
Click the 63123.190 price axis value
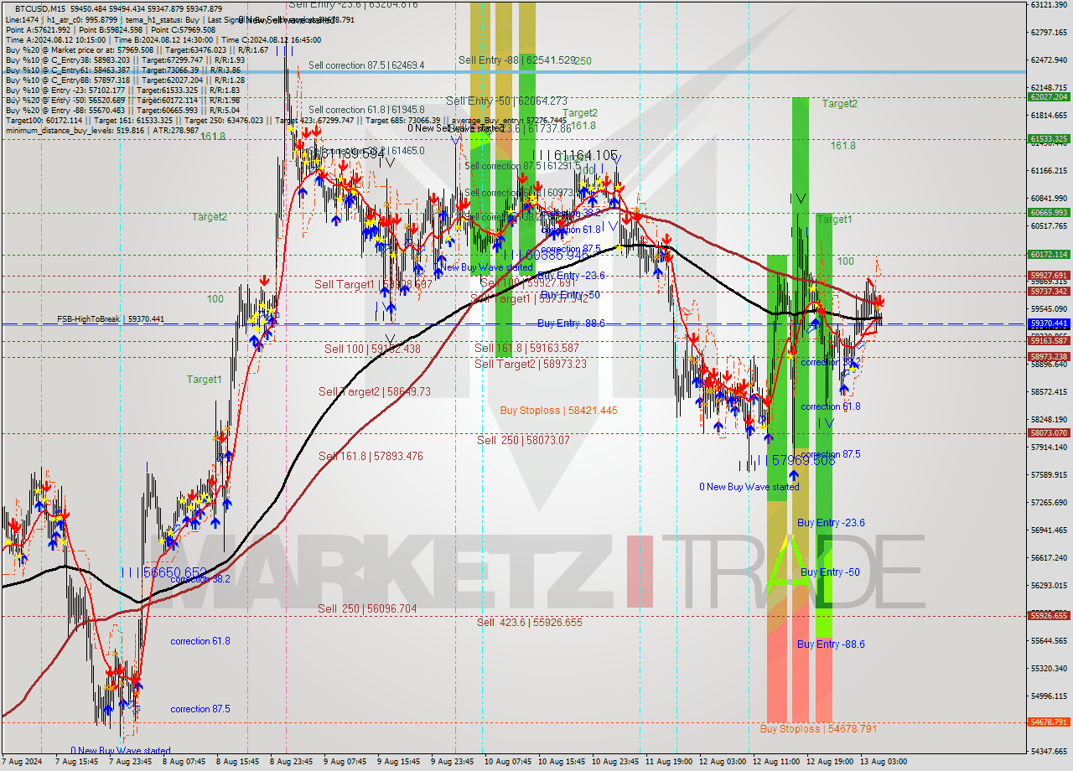tap(1049, 5)
